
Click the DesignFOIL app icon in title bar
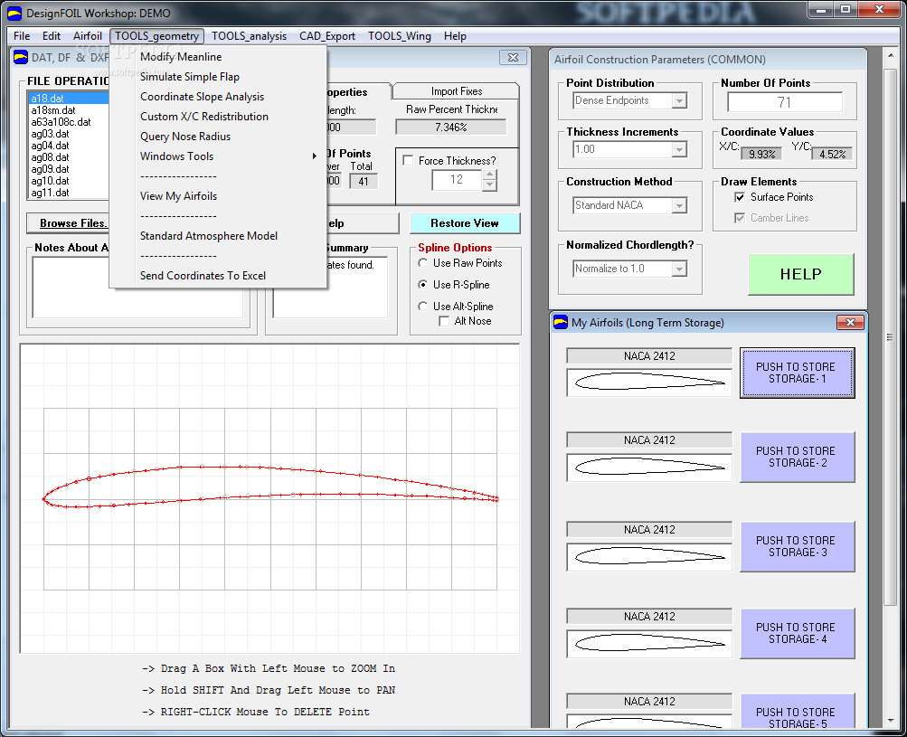(14, 13)
